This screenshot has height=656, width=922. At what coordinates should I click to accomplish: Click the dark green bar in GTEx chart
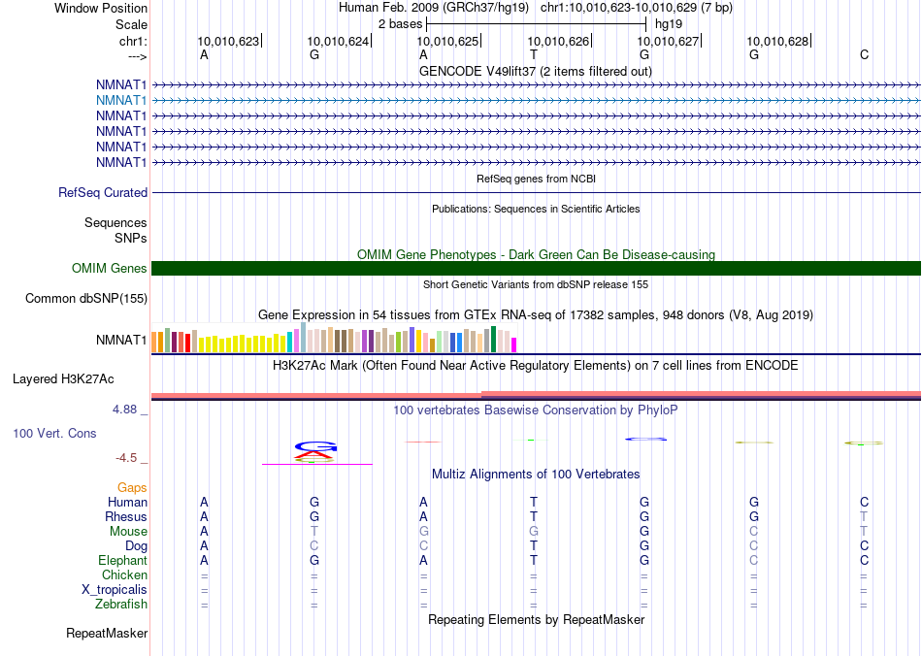point(493,340)
